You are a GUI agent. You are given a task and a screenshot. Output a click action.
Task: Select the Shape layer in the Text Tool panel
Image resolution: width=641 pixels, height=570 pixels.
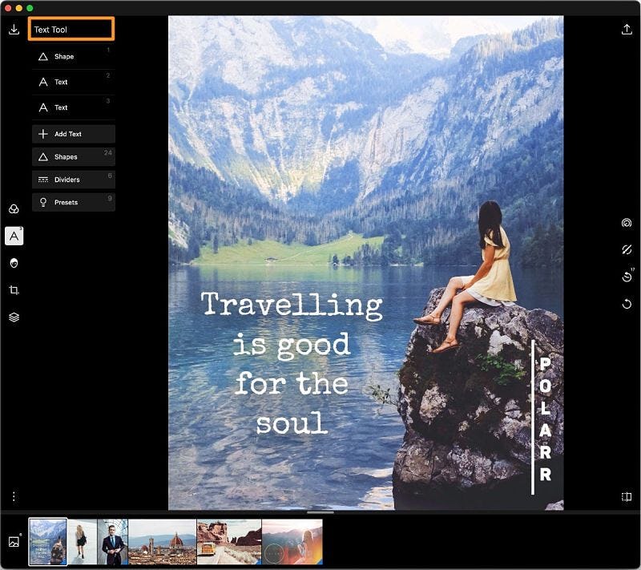pos(73,56)
